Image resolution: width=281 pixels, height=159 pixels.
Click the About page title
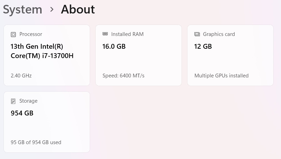point(78,9)
